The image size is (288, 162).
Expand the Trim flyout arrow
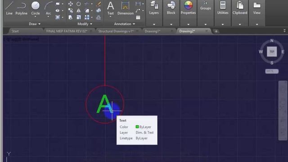pos(92,4)
